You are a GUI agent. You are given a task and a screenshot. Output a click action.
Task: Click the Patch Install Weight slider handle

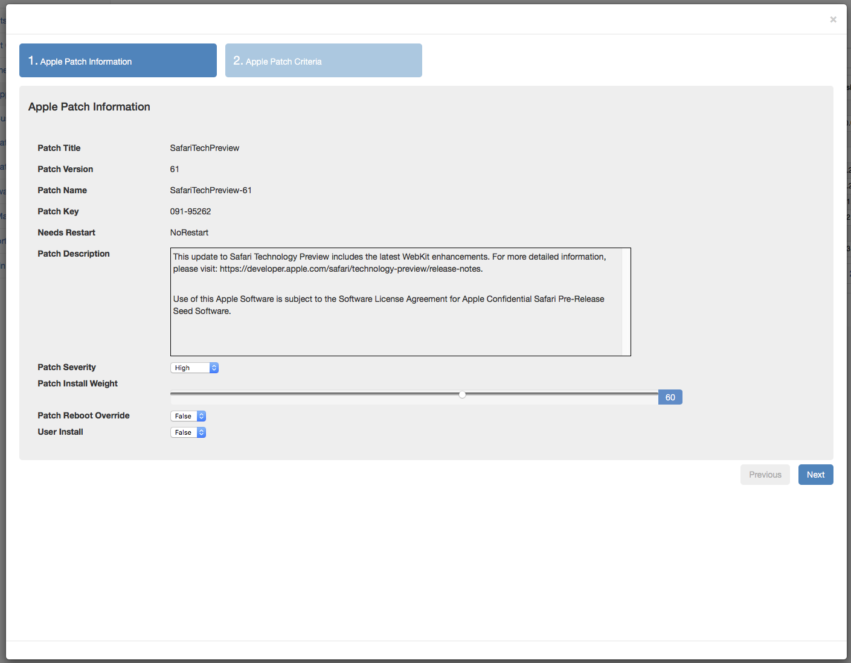[x=462, y=394]
